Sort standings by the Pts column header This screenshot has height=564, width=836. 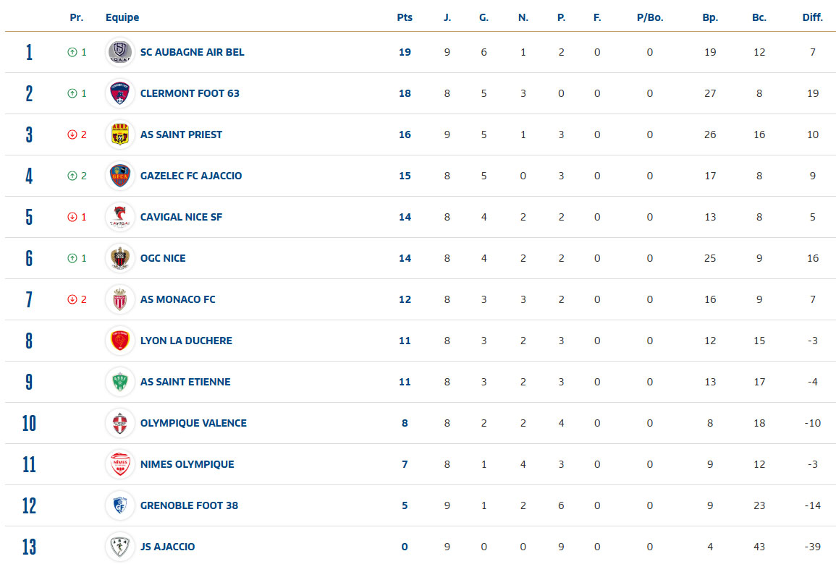pyautogui.click(x=405, y=17)
